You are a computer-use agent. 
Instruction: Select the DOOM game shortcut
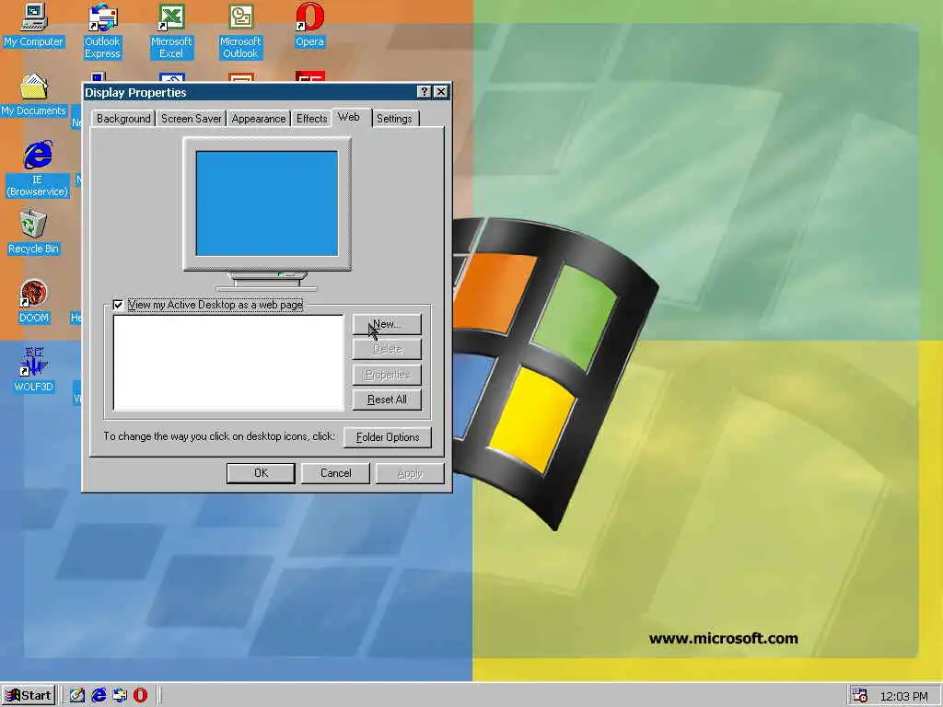34,302
